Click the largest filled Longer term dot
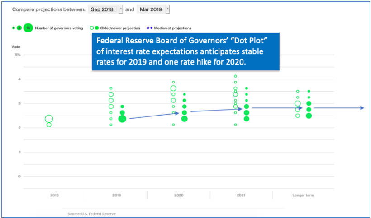Image resolution: width=371 pixels, height=218 pixels. [x=309, y=116]
